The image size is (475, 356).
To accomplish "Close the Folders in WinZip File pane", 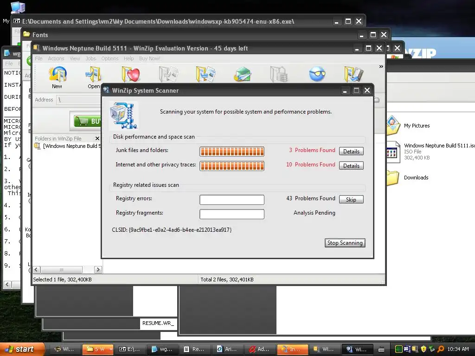I will [x=97, y=138].
